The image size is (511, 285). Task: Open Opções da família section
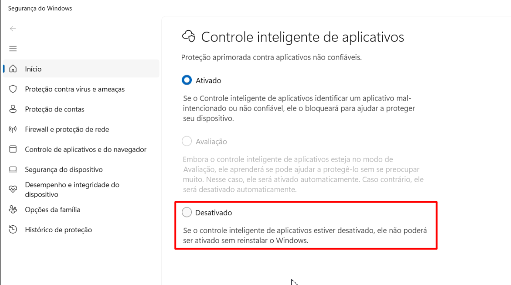[52, 210]
